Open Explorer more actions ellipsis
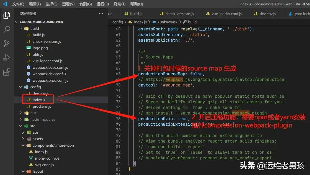 pos(101,14)
